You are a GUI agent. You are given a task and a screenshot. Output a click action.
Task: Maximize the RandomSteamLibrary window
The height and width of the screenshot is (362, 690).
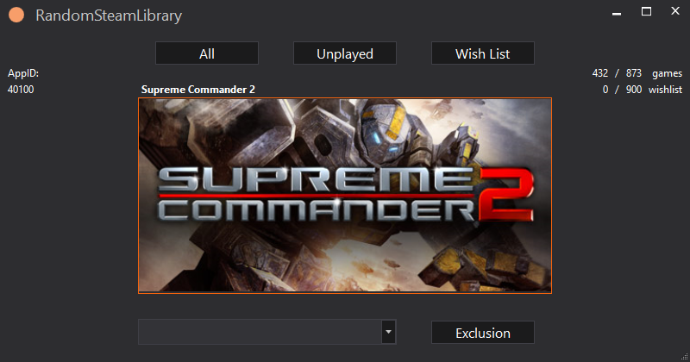646,12
